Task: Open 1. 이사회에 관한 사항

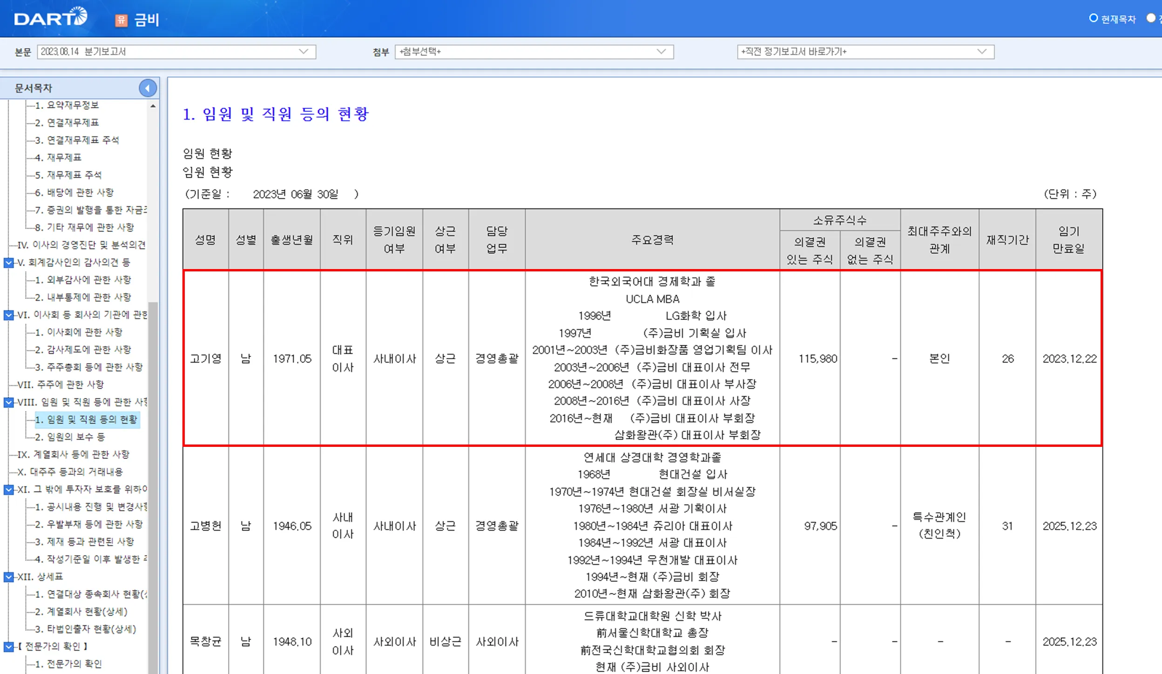Action: pyautogui.click(x=79, y=332)
